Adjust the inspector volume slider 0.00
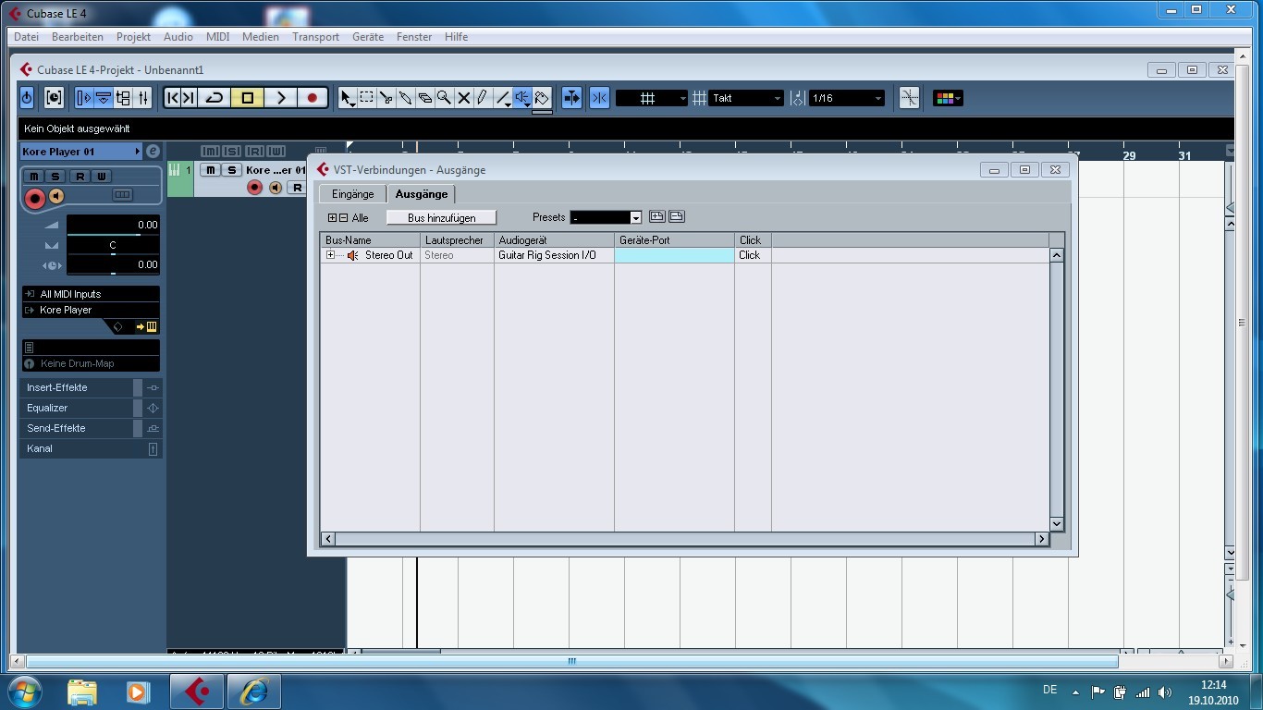Screen dimensions: 1263x710 113,226
